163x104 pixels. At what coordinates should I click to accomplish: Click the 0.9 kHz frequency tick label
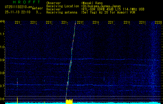pyautogui.click(x=2, y=60)
